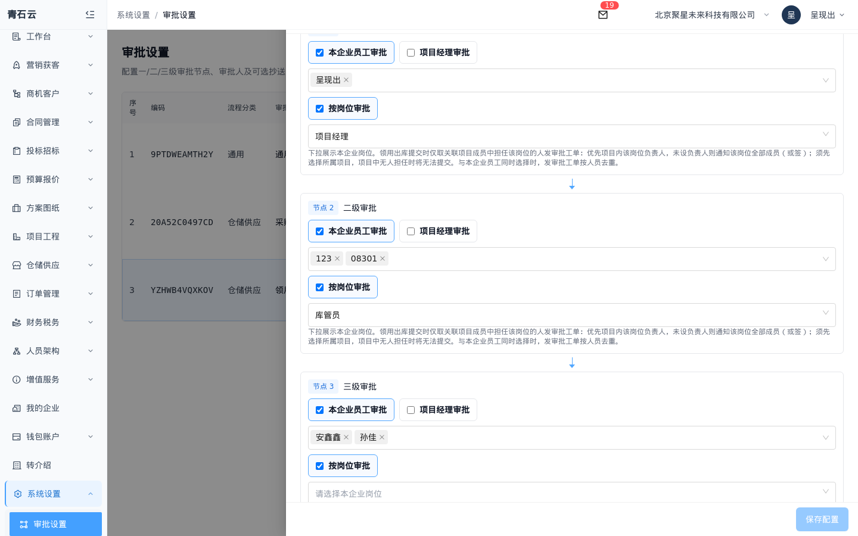Uncheck 本企业员工审批 in 三级审批
Image resolution: width=858 pixels, height=536 pixels.
[320, 410]
